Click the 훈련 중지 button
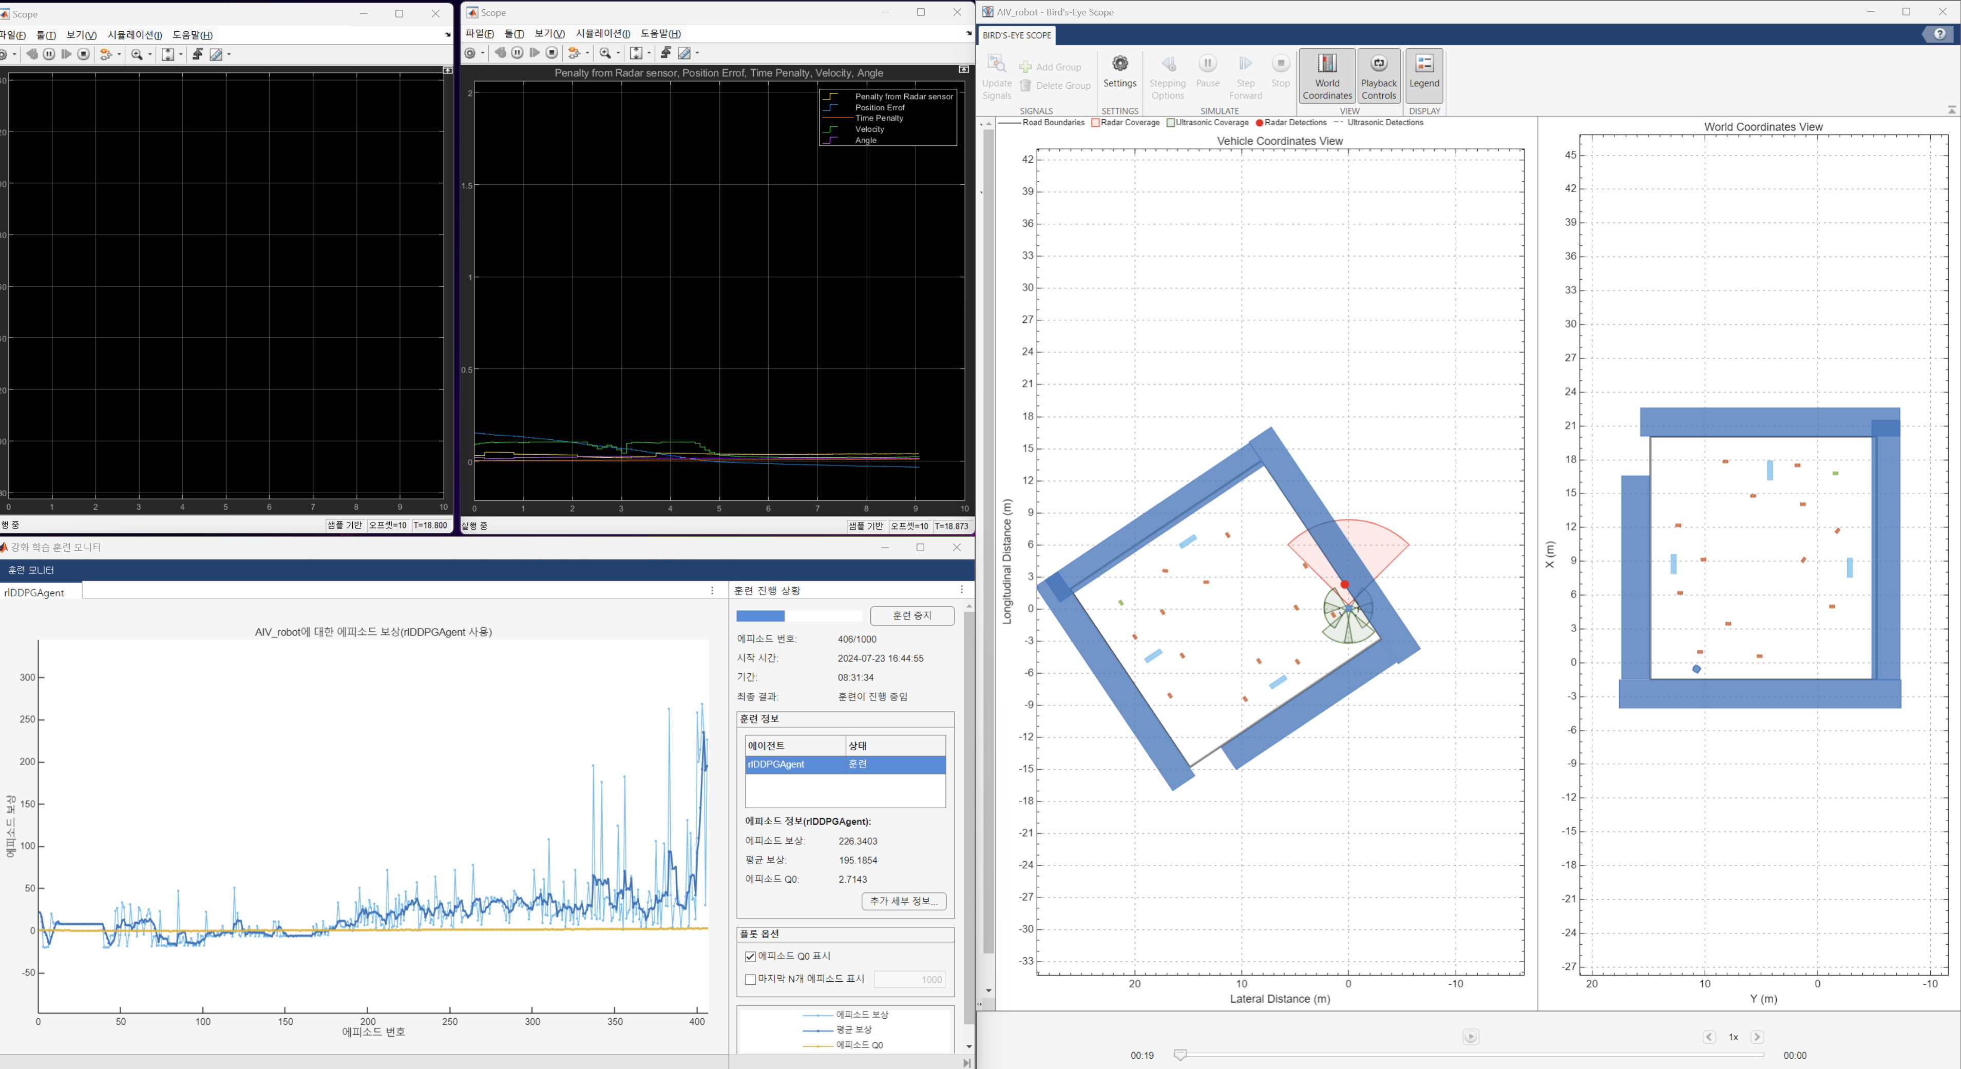Image resolution: width=1961 pixels, height=1069 pixels. 912,615
